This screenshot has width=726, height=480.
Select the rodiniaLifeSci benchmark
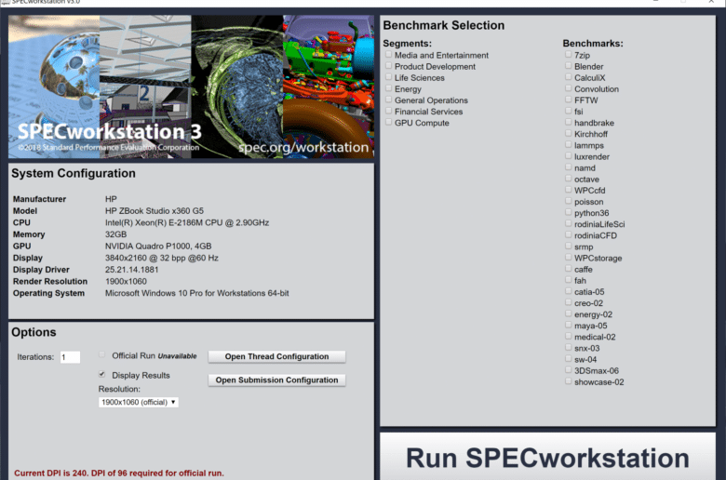(x=568, y=223)
